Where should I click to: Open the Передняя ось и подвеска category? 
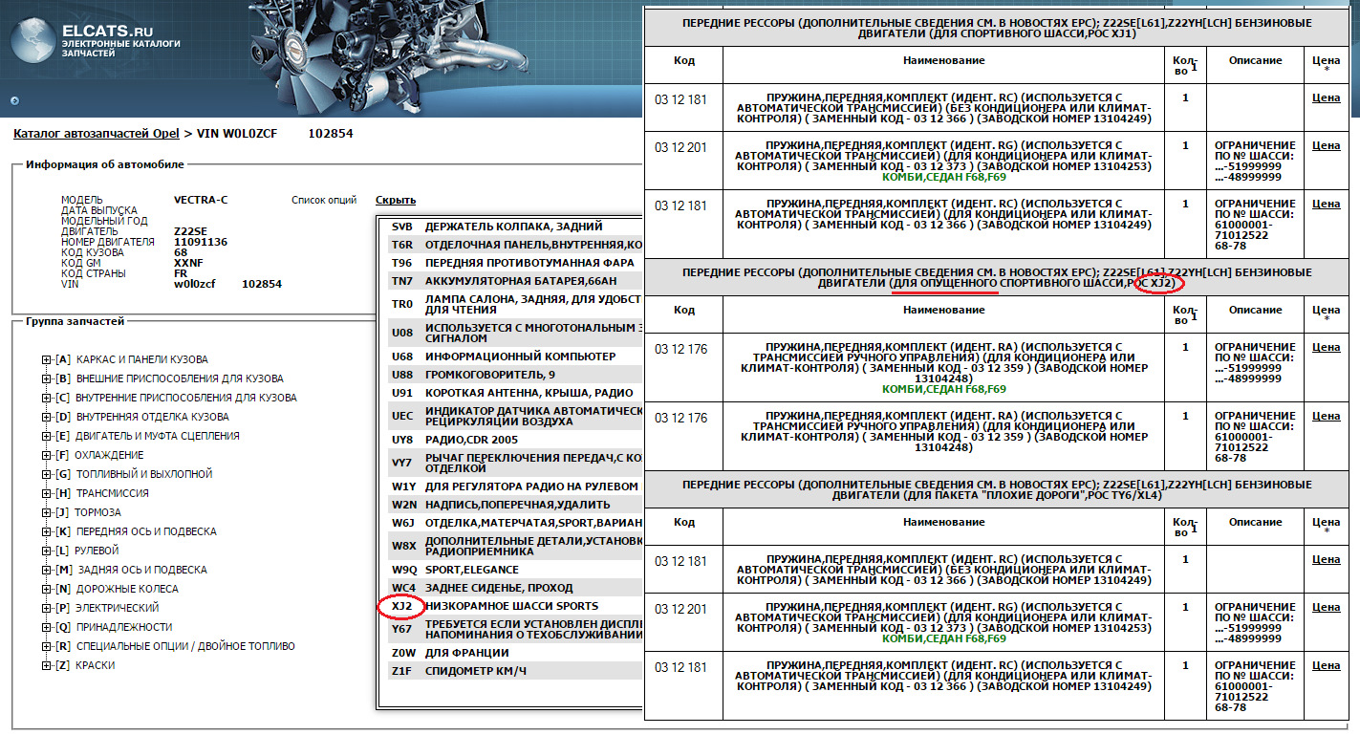[x=145, y=531]
